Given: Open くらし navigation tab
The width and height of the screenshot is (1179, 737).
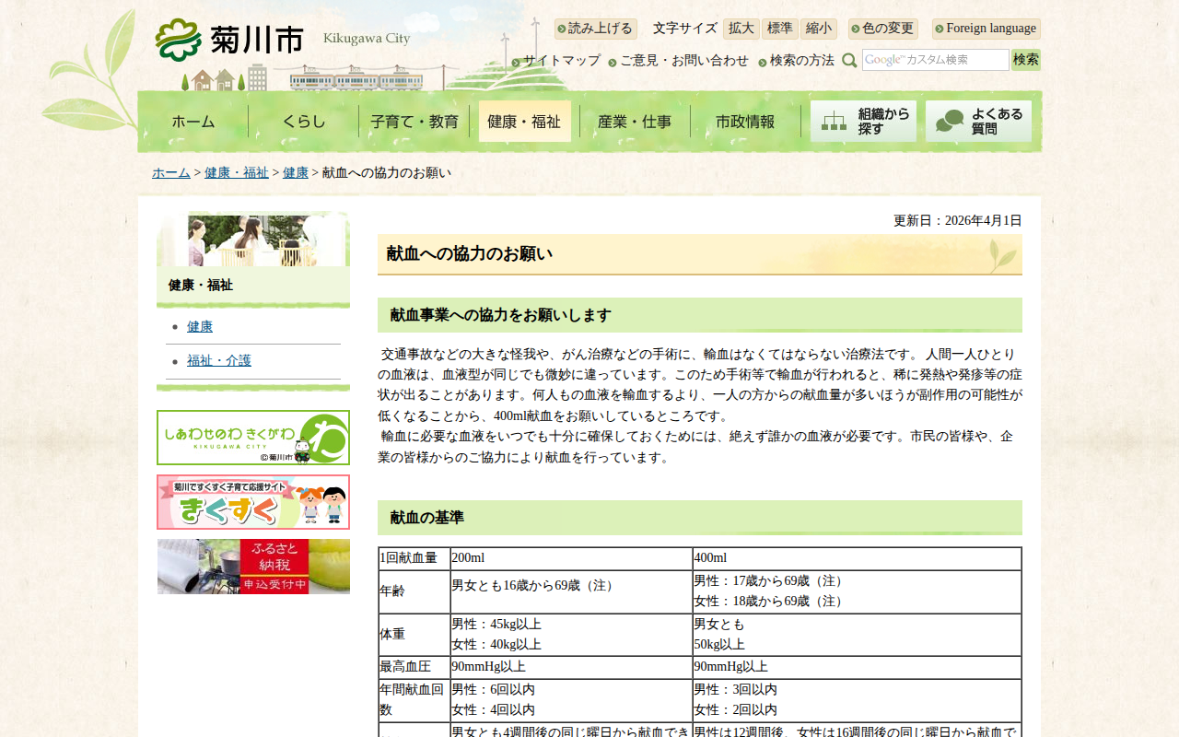Looking at the screenshot, I should coord(304,122).
